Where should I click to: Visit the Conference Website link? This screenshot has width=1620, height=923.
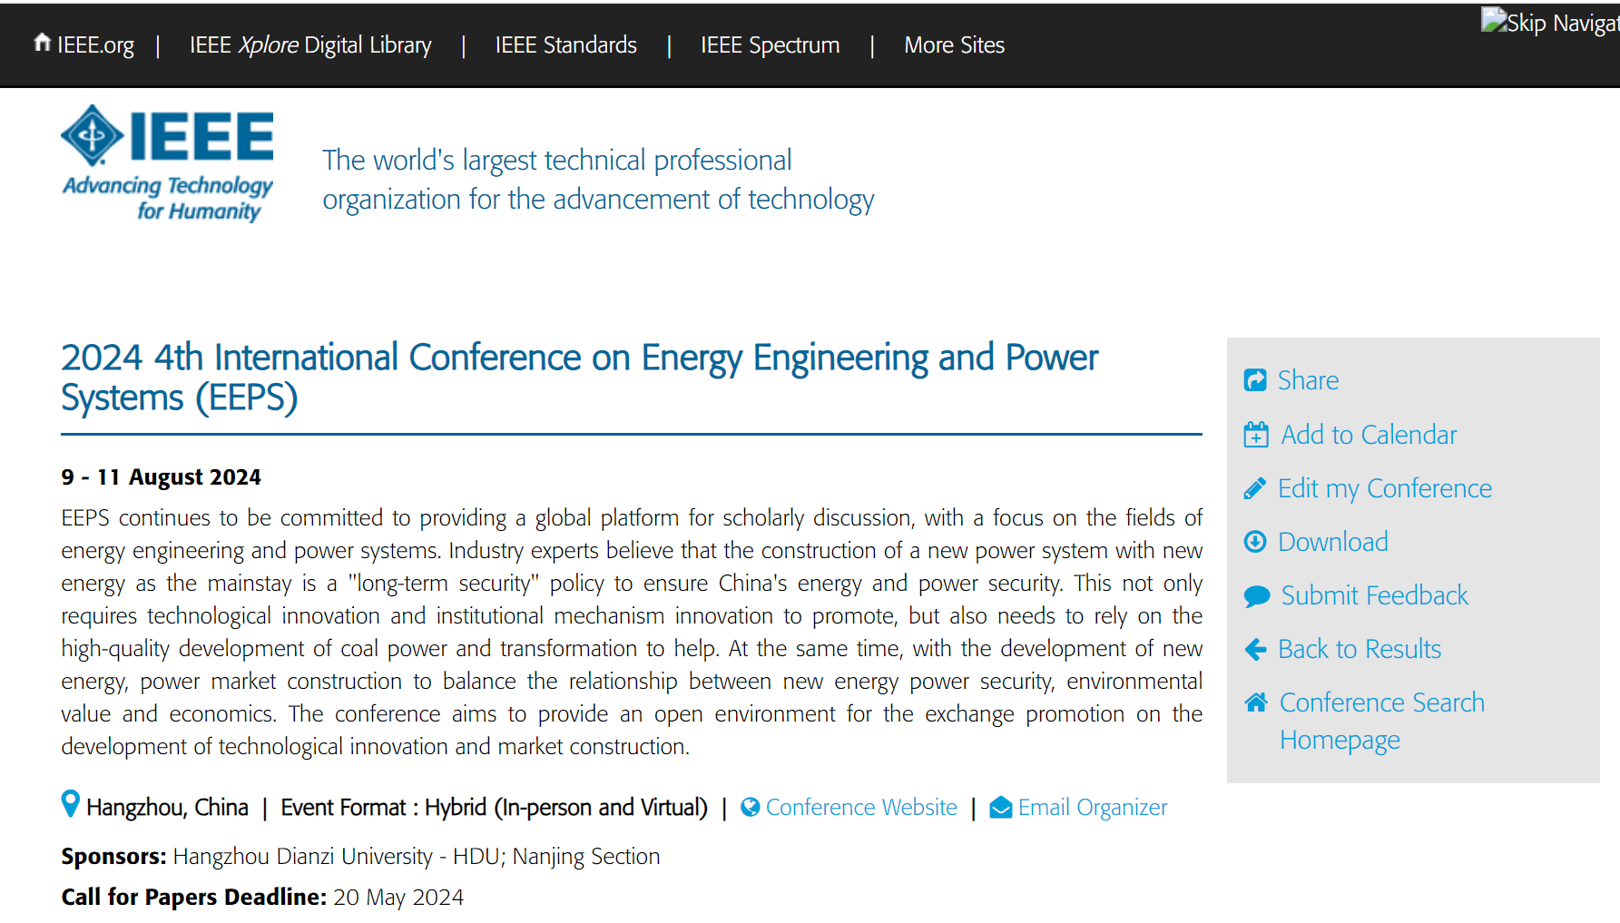[861, 807]
